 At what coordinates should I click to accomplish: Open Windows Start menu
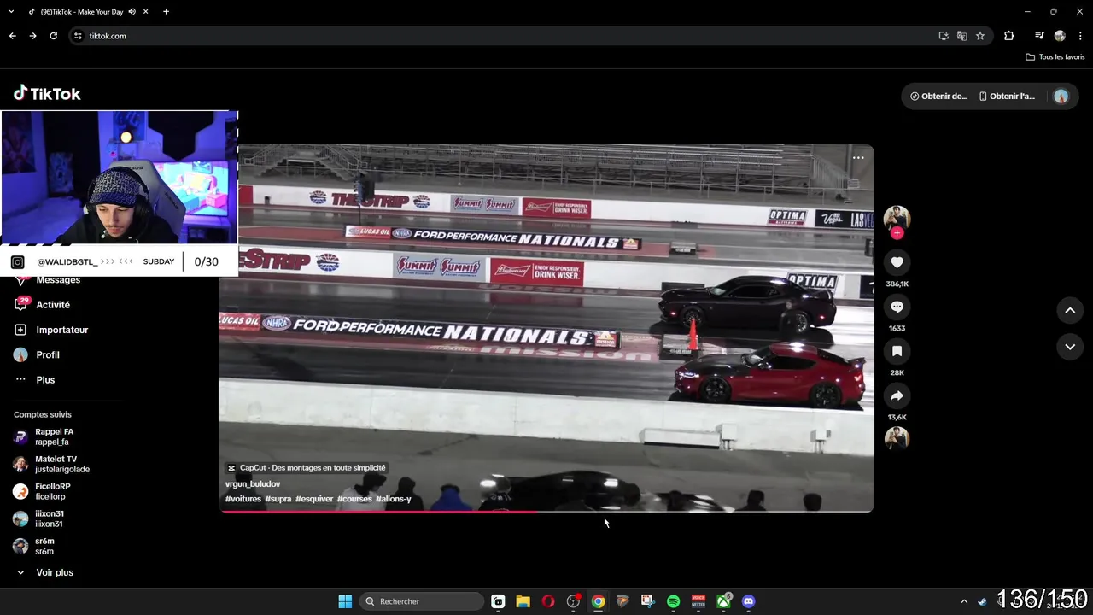pyautogui.click(x=345, y=601)
